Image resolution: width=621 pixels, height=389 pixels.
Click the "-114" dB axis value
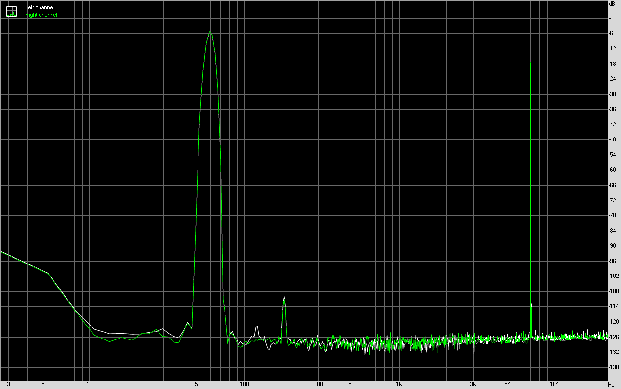click(614, 306)
